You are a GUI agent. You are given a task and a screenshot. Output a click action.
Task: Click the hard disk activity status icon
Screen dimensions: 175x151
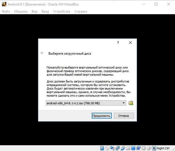[x=102, y=148]
